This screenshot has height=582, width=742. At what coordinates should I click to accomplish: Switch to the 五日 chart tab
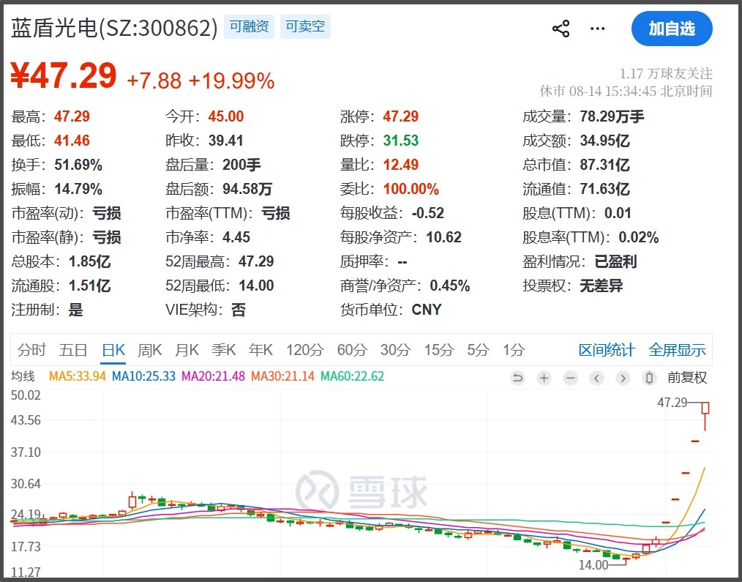point(73,350)
